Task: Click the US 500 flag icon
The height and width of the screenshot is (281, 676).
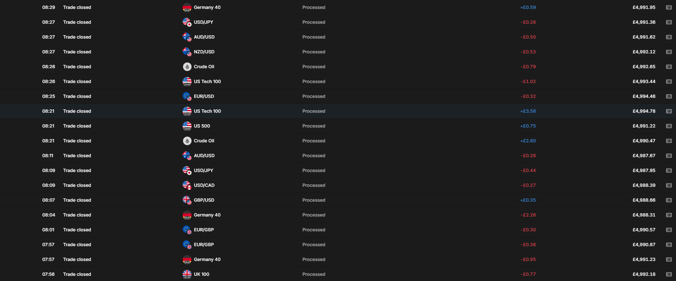Action: pos(187,126)
